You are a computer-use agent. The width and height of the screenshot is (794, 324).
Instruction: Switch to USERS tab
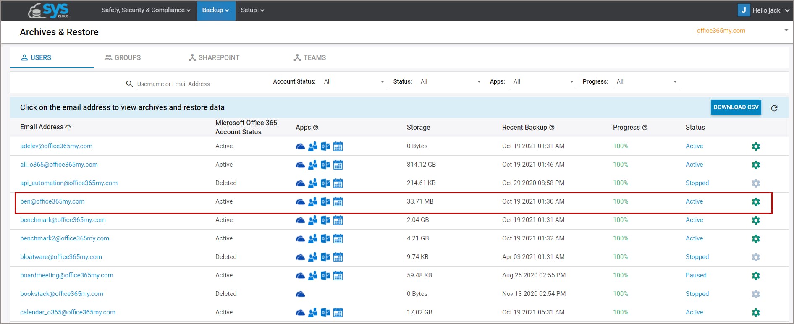coord(52,57)
